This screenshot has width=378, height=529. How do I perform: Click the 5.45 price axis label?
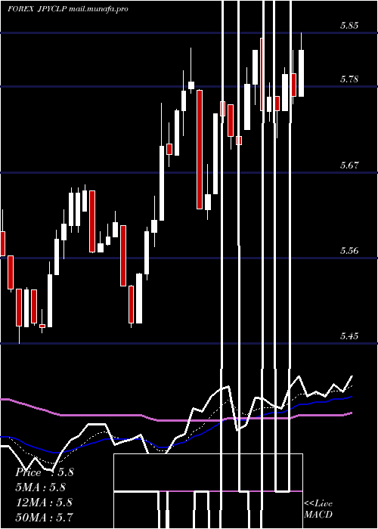point(349,336)
